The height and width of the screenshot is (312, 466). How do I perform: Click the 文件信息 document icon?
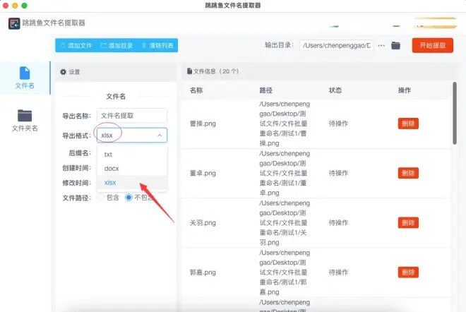[x=189, y=71]
